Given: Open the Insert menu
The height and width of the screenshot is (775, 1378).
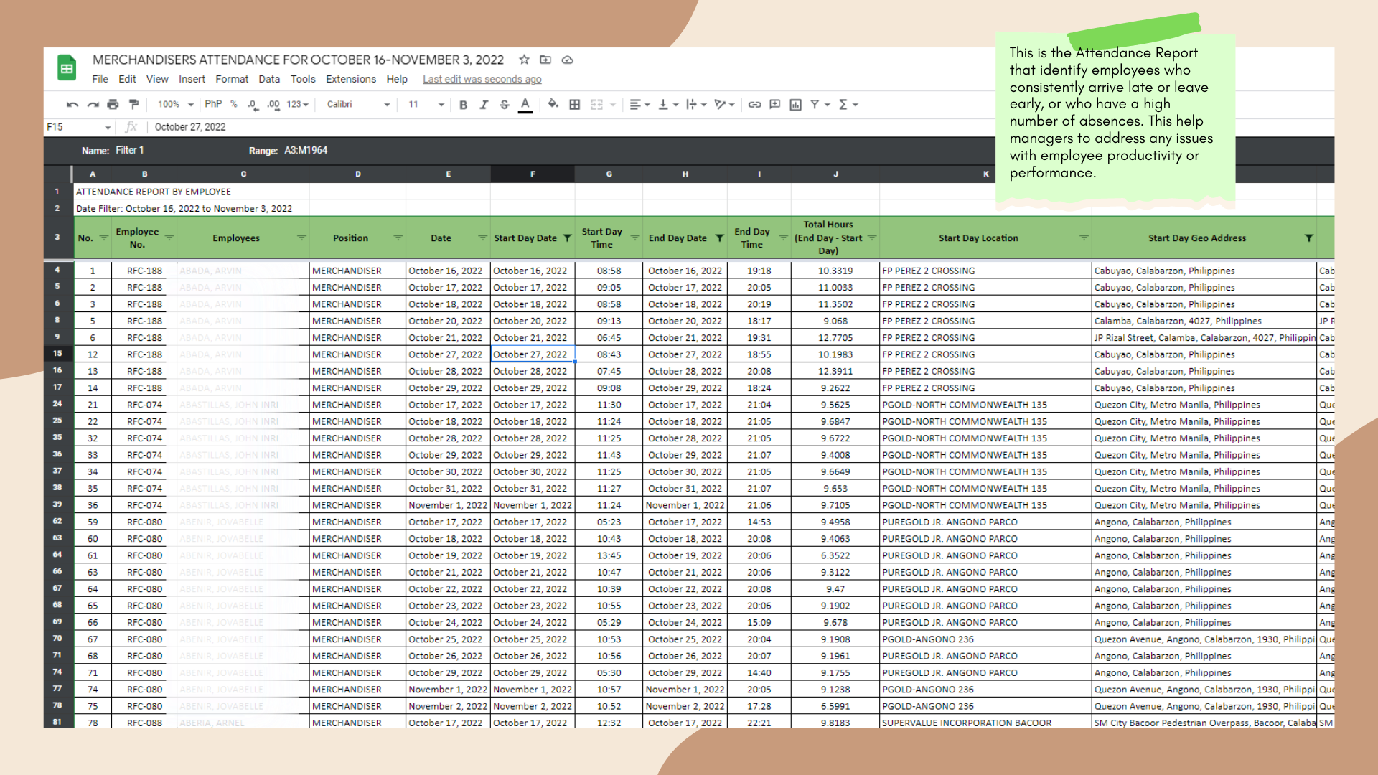Looking at the screenshot, I should (x=192, y=79).
